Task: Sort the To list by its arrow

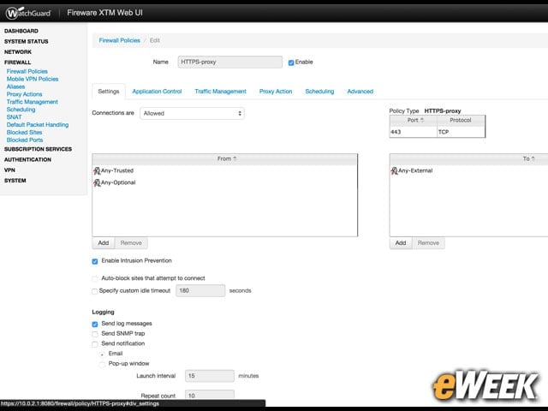Action: coord(533,158)
